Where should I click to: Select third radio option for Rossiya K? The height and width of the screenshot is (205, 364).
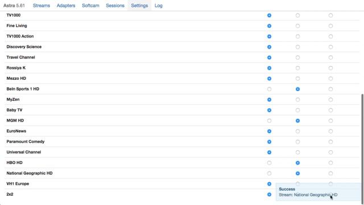(330, 68)
